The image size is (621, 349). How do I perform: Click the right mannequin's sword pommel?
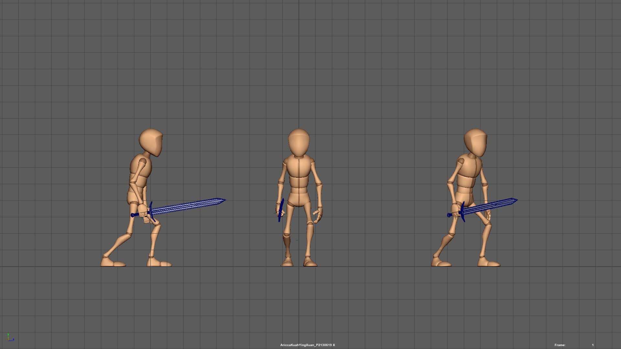click(x=449, y=214)
